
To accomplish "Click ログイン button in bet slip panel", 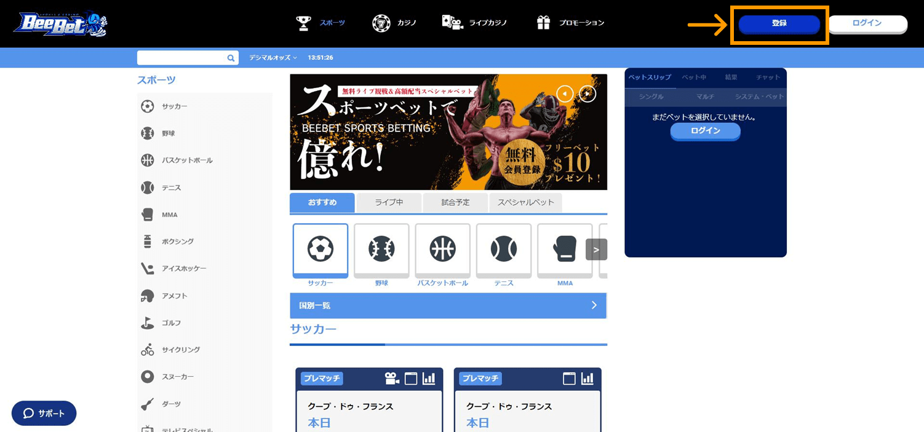I will (705, 131).
